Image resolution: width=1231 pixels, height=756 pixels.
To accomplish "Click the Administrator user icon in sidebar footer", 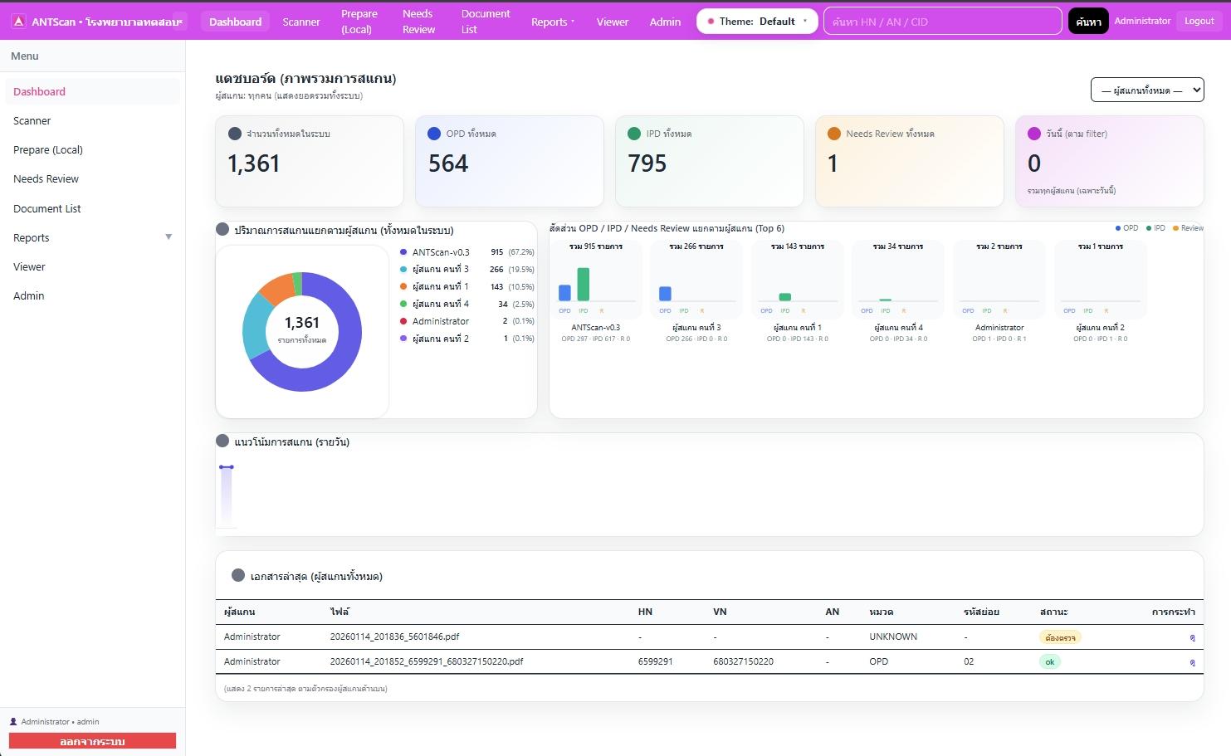I will [12, 721].
